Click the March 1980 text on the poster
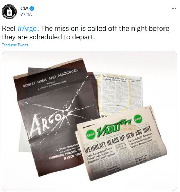Viewport: 180px width, 192px height. [72, 157]
